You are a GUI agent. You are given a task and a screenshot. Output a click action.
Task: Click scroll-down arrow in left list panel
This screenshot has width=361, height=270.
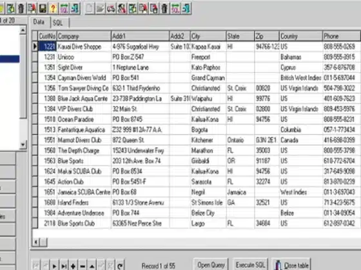pyautogui.click(x=23, y=145)
